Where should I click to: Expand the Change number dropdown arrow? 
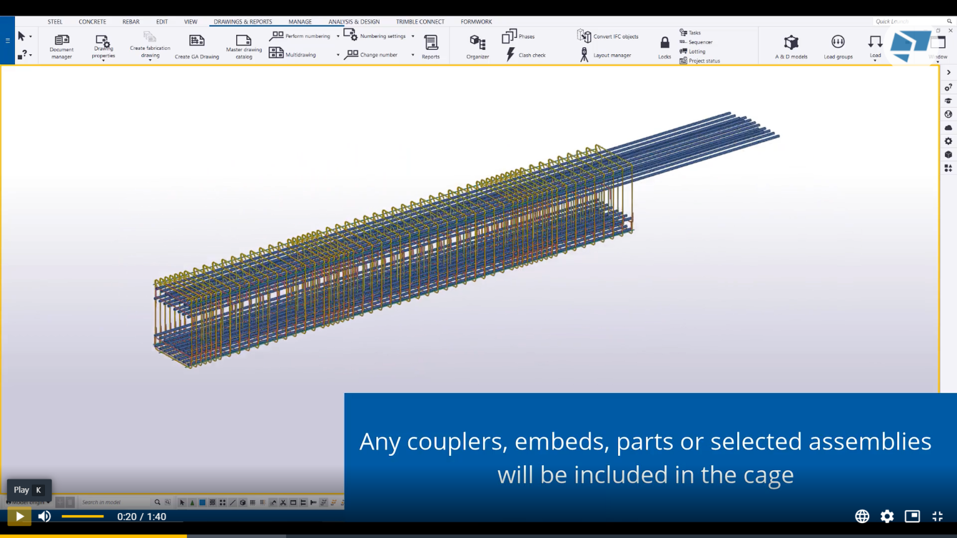[x=412, y=55]
